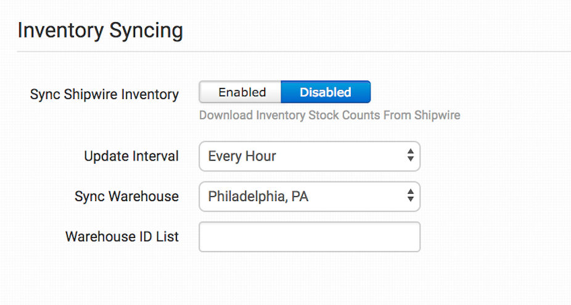Select the Disabled toggle option
The height and width of the screenshot is (305, 571).
[326, 92]
